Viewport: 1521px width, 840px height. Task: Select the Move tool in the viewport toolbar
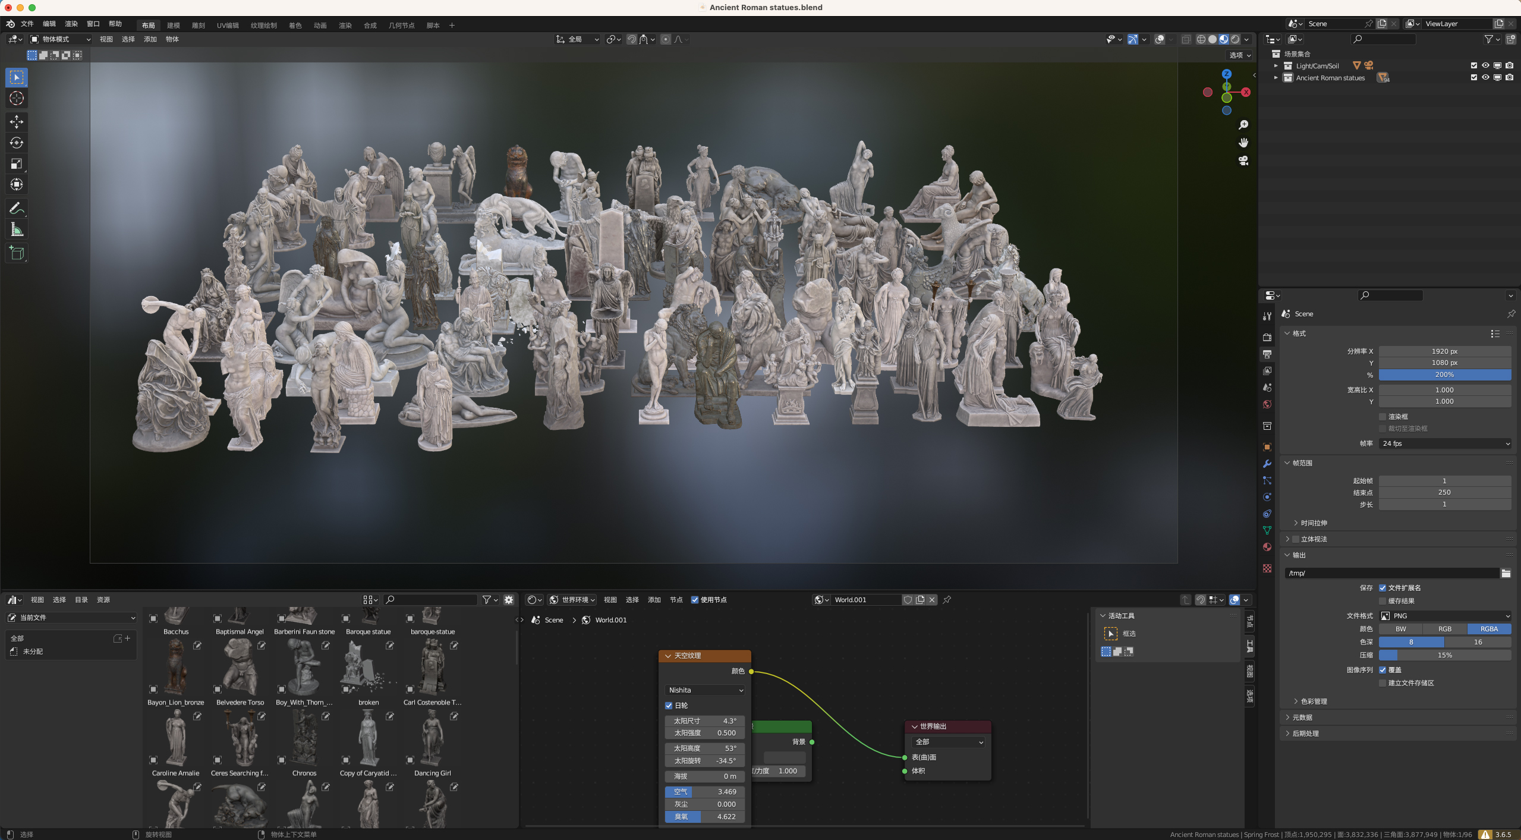tap(16, 122)
